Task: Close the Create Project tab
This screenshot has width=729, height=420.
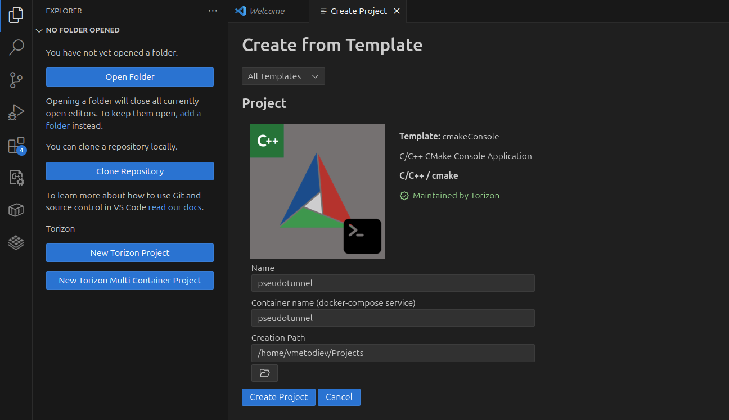Action: click(397, 11)
